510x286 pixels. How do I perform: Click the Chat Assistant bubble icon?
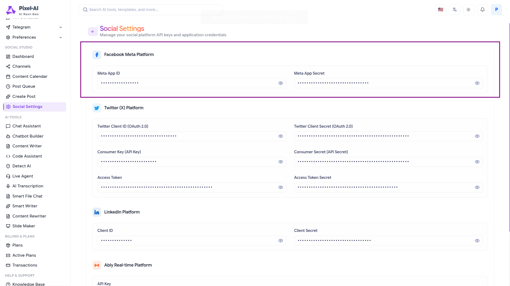tap(8, 126)
